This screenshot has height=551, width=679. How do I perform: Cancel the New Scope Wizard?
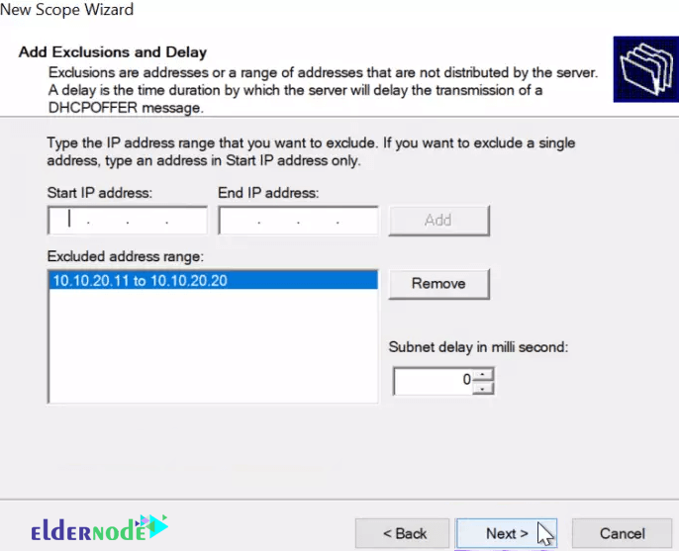622,533
